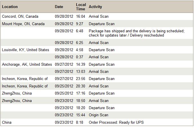The width and height of the screenshot is (194, 128).
Task: Click the Local Time column header
Action: [81, 7]
